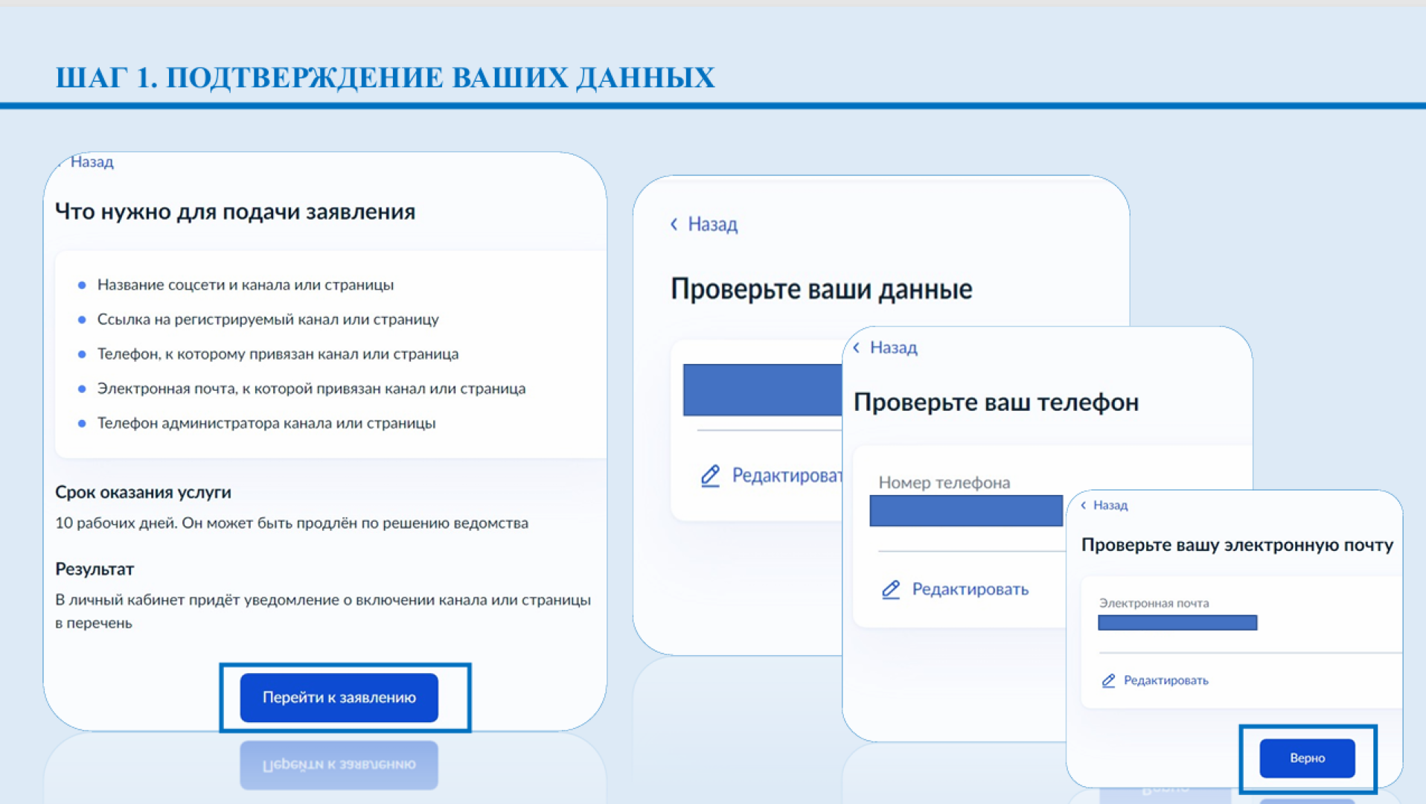Confirm the email with the 'Верно' button
This screenshot has height=804, width=1426.
tap(1307, 758)
